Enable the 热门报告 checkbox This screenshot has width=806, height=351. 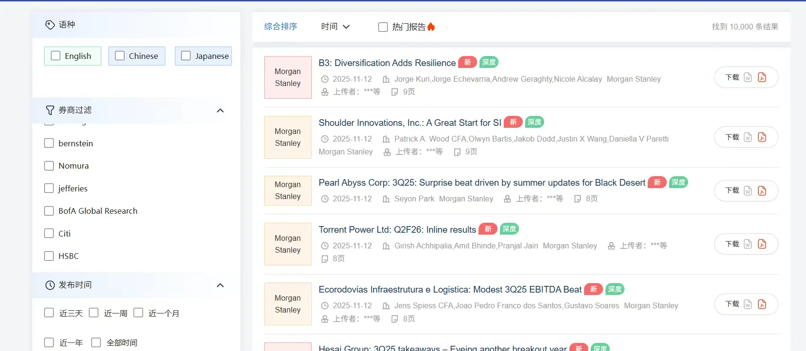(x=383, y=27)
